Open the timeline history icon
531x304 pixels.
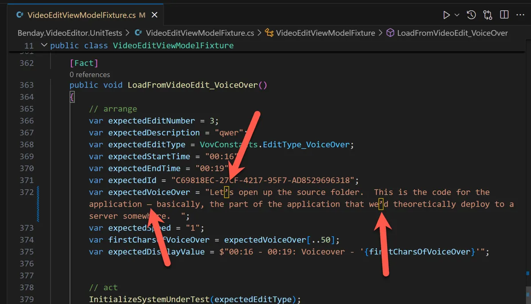tap(471, 15)
